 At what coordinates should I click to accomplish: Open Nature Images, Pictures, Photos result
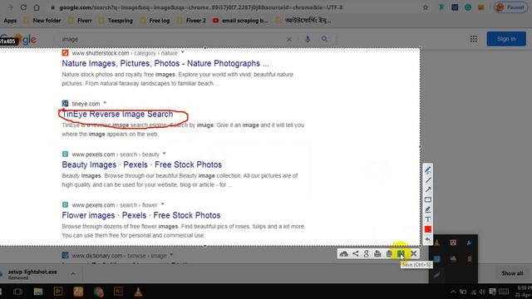click(165, 63)
